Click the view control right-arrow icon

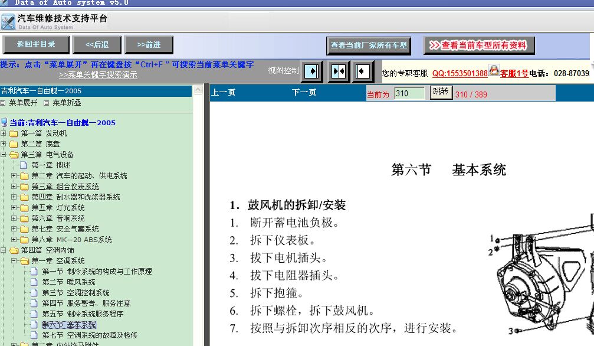[x=311, y=71]
